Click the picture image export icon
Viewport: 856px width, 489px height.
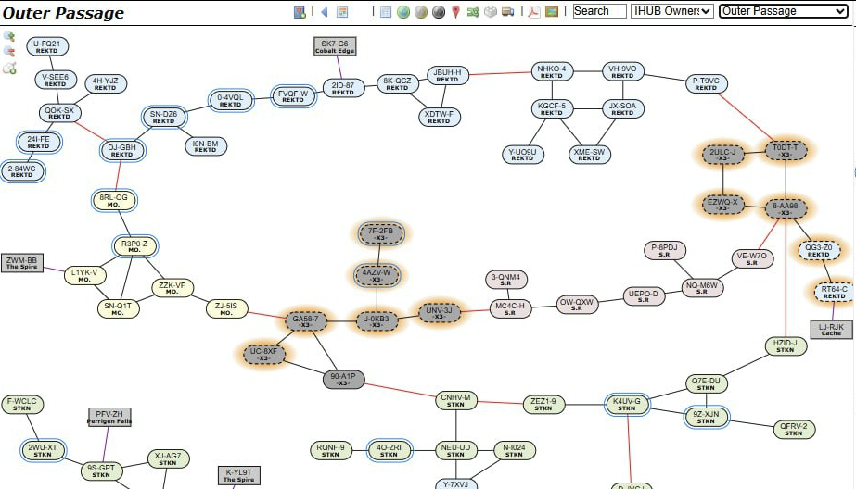pos(552,11)
